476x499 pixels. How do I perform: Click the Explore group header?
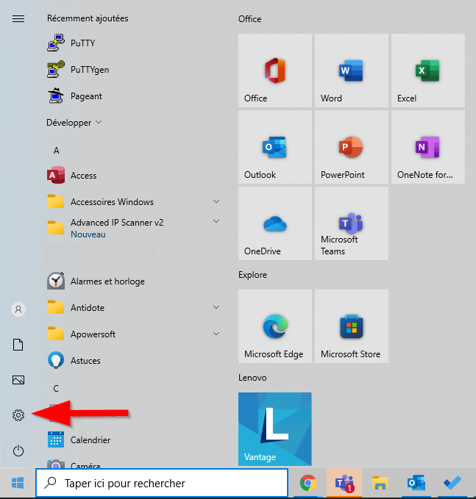[252, 275]
